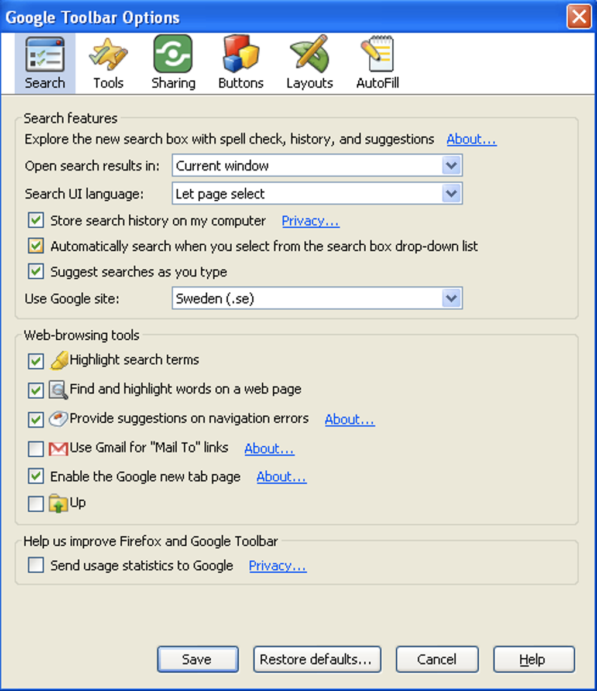Open About link for navigation errors
The width and height of the screenshot is (597, 691).
349,419
